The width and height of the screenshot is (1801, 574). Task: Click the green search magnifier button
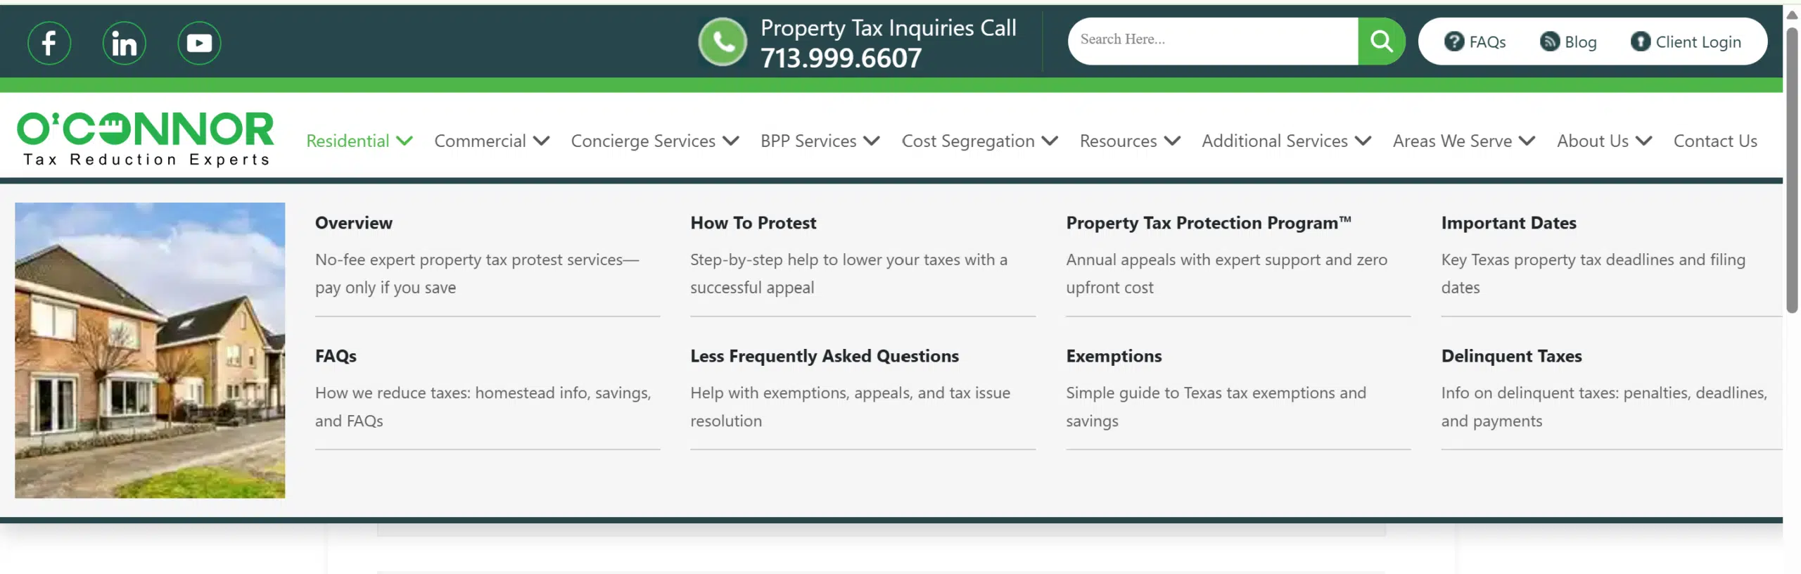coord(1381,42)
